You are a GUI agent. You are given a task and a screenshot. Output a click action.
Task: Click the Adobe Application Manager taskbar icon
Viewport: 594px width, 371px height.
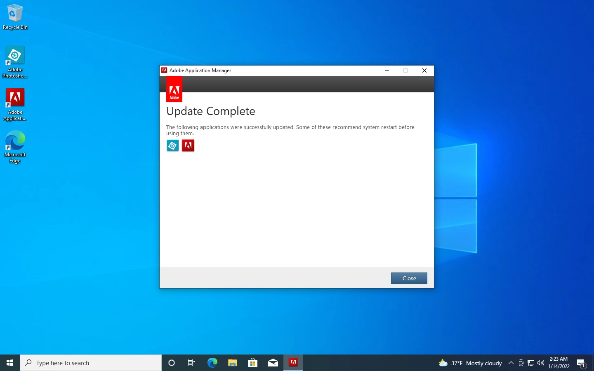293,363
